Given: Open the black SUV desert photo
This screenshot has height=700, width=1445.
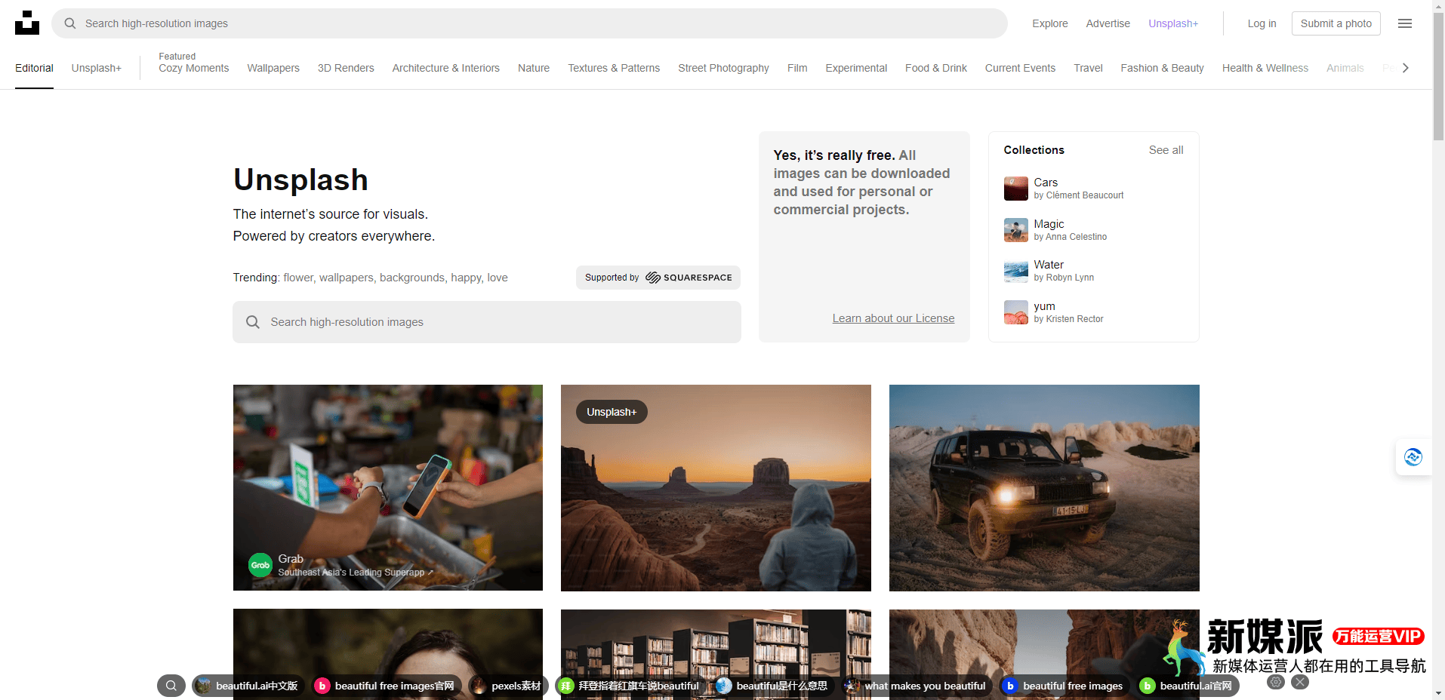Looking at the screenshot, I should tap(1043, 488).
